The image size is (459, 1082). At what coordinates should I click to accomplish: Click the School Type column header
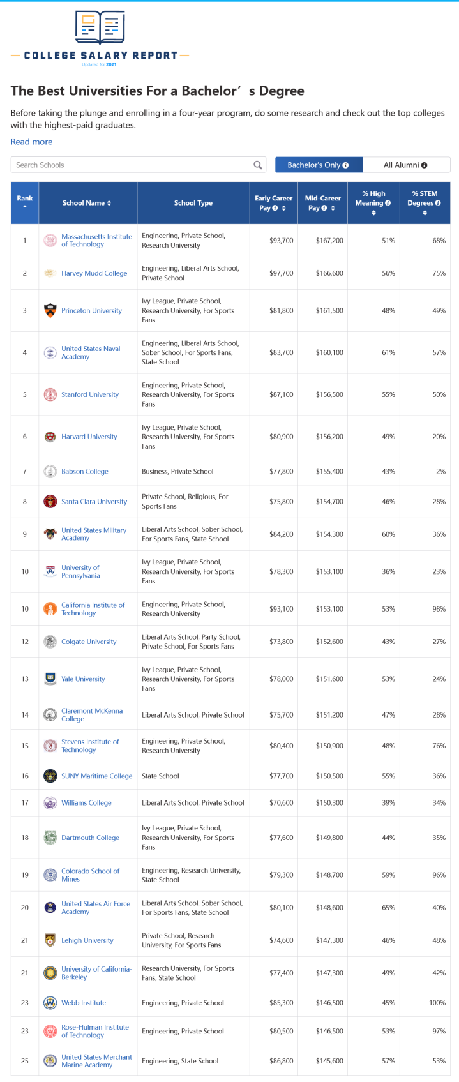[x=193, y=203]
